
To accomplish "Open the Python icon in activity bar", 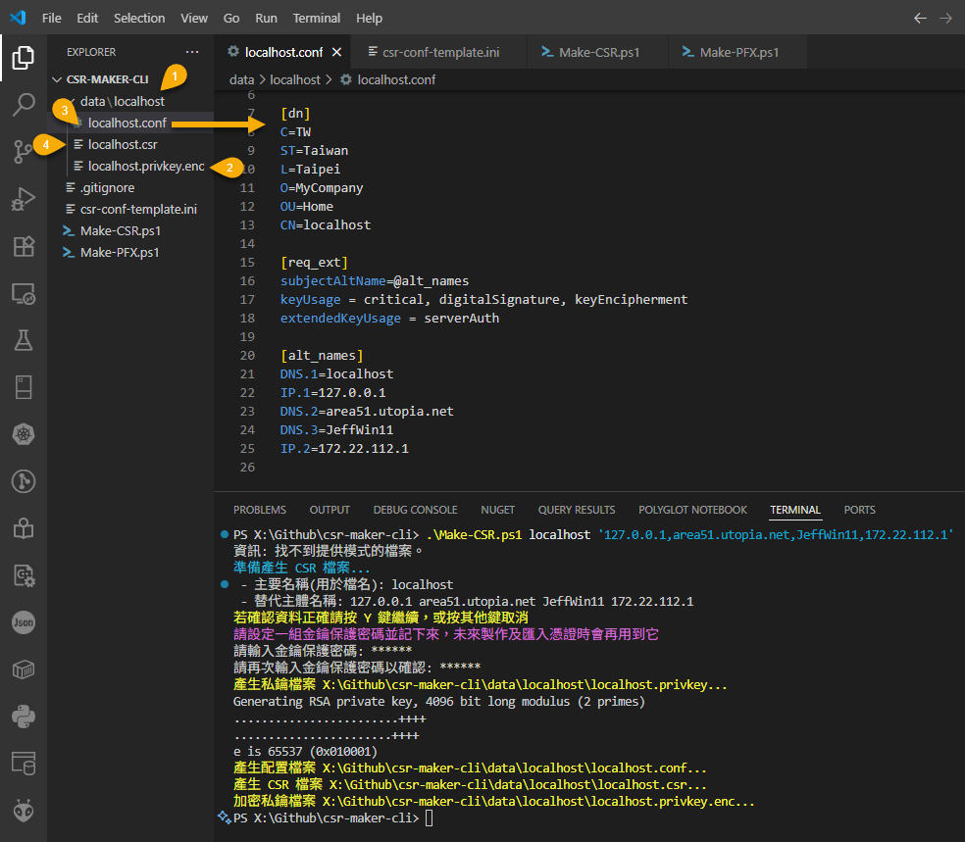I will pos(23,717).
